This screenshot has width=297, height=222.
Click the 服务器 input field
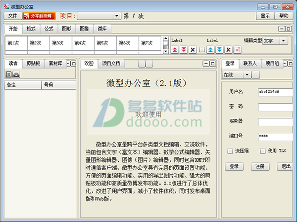pos(276,122)
